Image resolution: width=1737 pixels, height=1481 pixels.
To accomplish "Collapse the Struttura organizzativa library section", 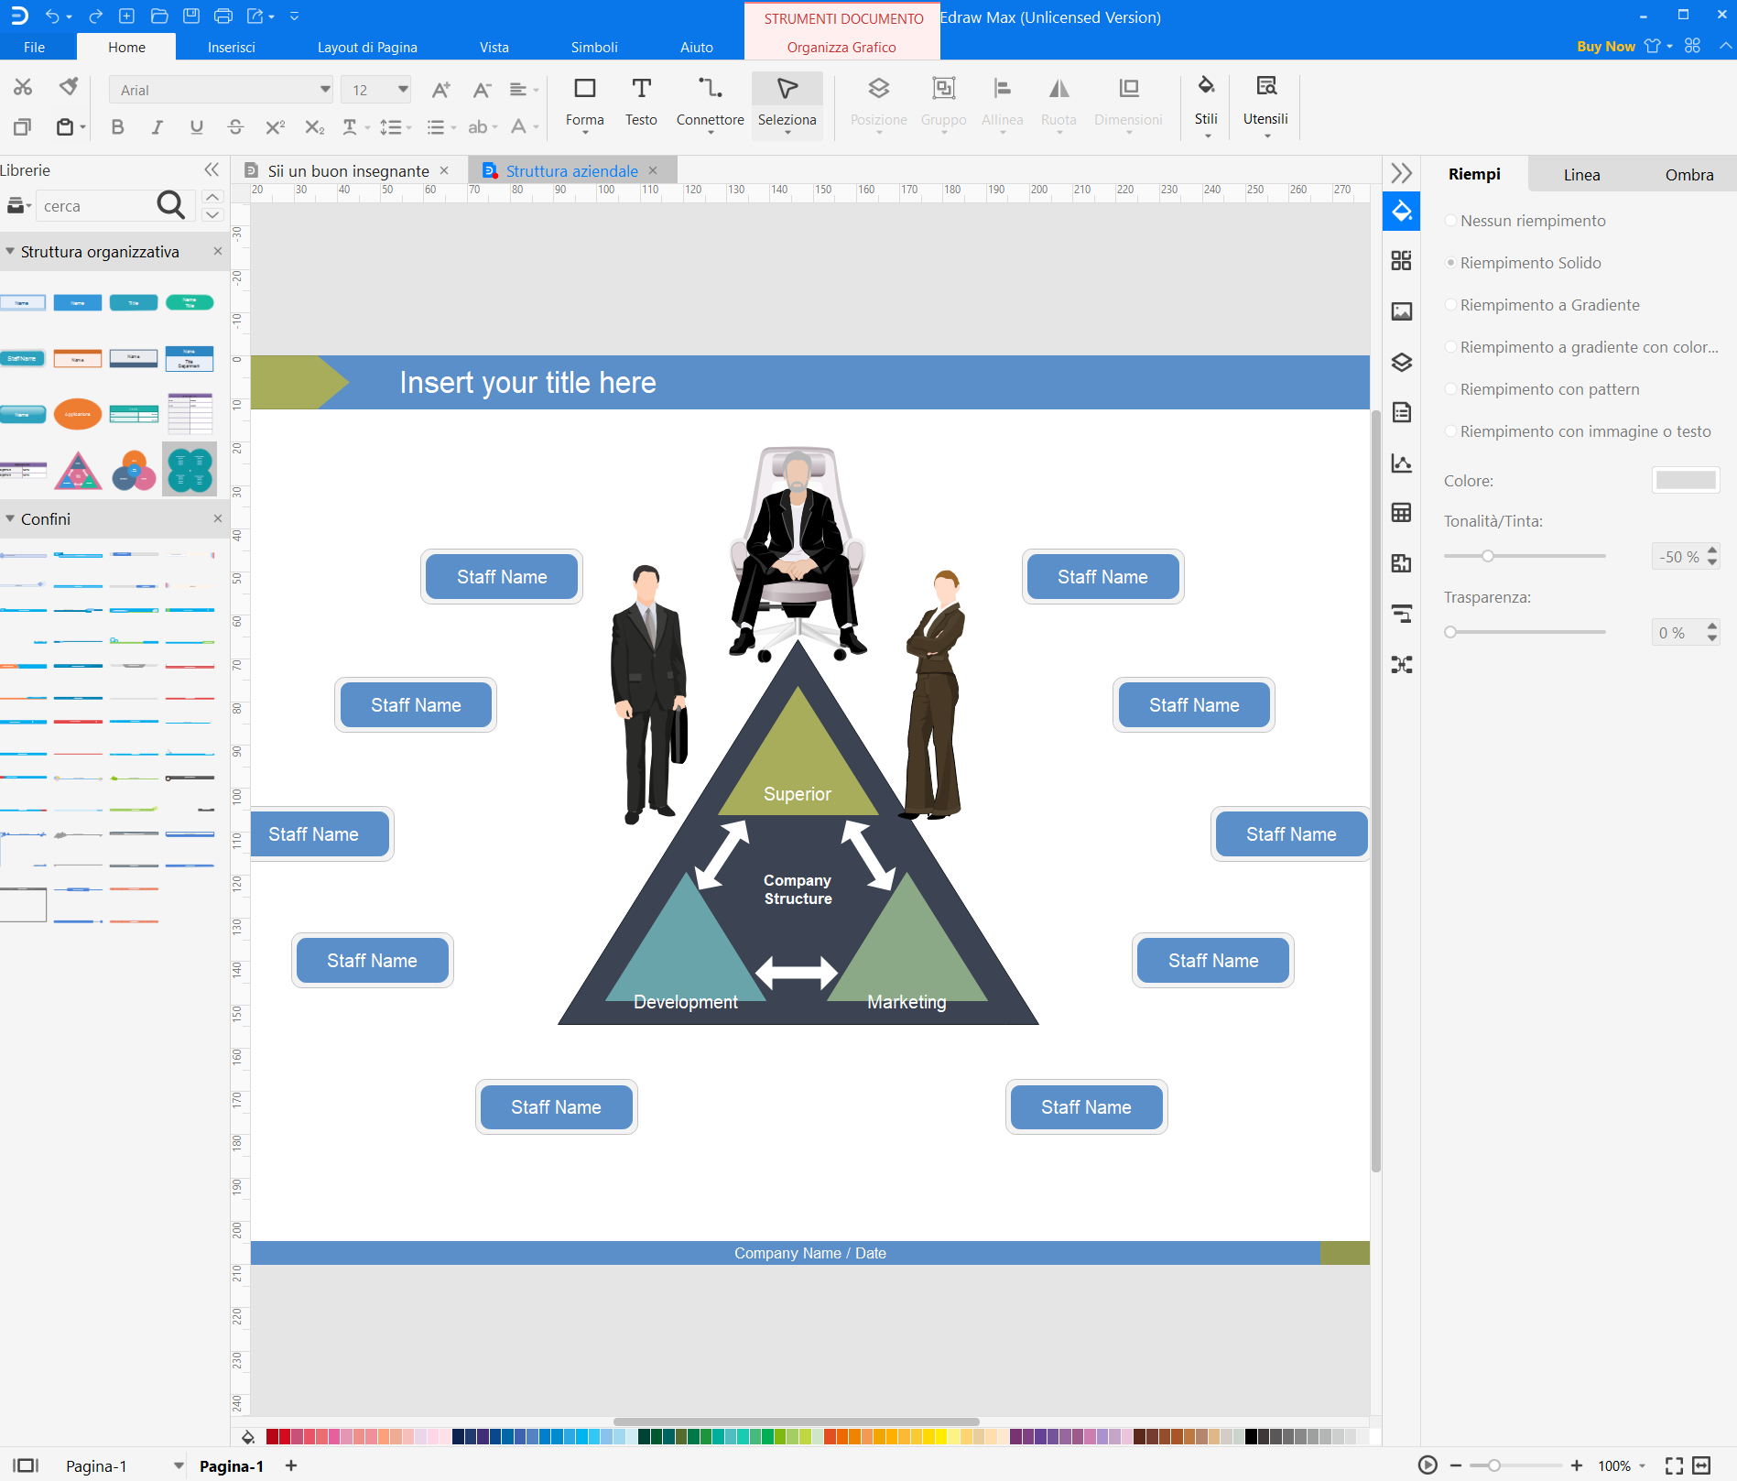I will tap(10, 252).
